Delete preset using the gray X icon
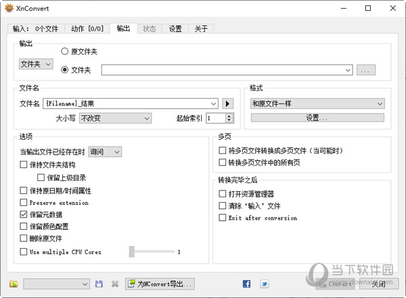The width and height of the screenshot is (406, 298). pyautogui.click(x=115, y=284)
